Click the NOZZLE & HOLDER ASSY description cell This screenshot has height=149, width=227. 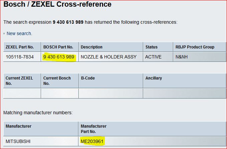pyautogui.click(x=108, y=57)
